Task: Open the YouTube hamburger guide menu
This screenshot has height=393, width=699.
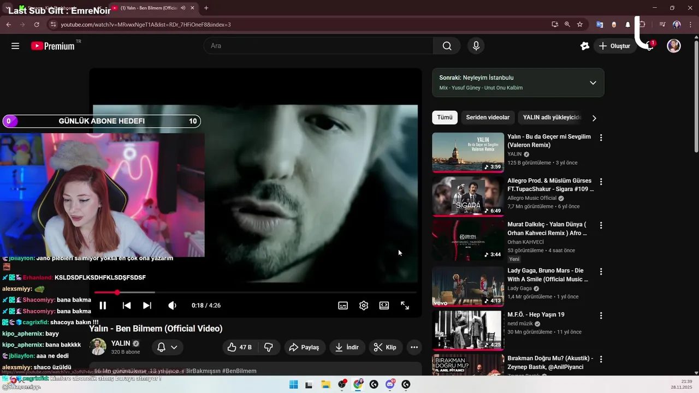Action: point(15,46)
